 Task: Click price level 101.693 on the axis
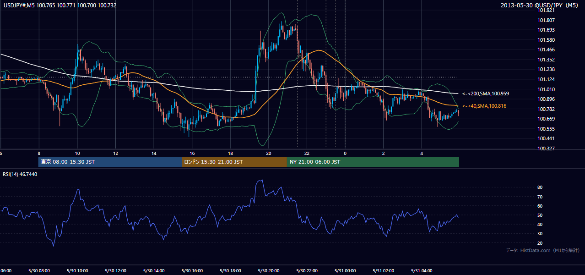(x=546, y=30)
